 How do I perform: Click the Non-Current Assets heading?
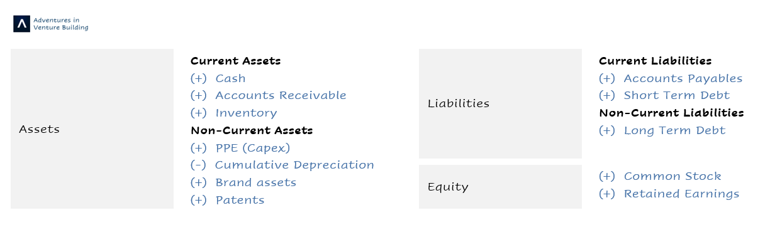point(252,130)
